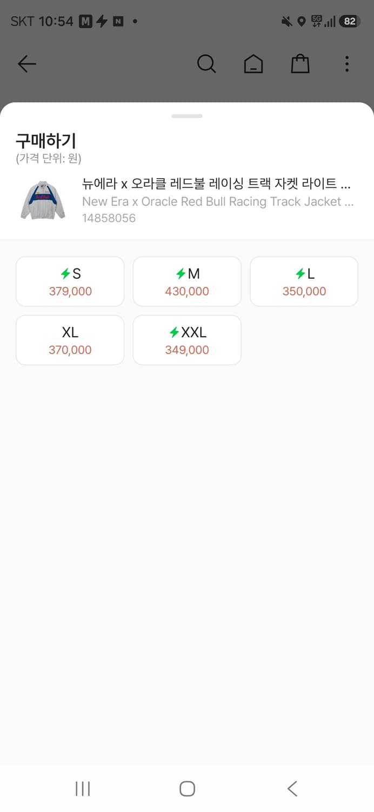Choose size M priced 430,000

point(187,281)
